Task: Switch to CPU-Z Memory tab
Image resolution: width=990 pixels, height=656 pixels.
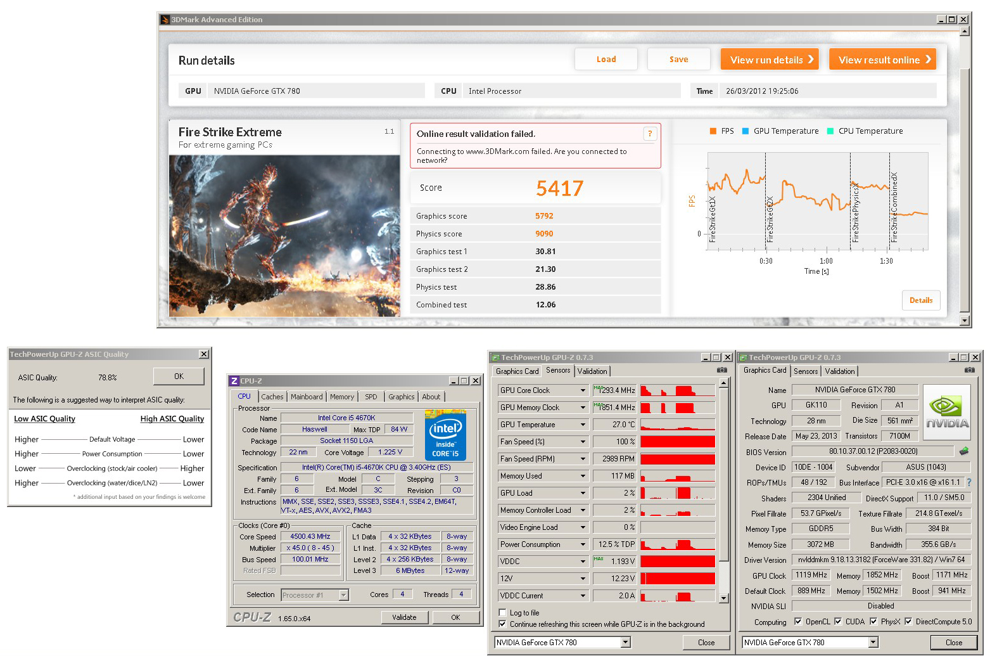Action: [342, 397]
